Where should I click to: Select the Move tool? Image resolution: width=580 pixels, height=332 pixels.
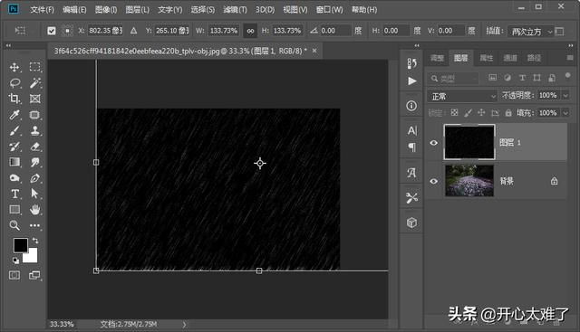coord(14,67)
